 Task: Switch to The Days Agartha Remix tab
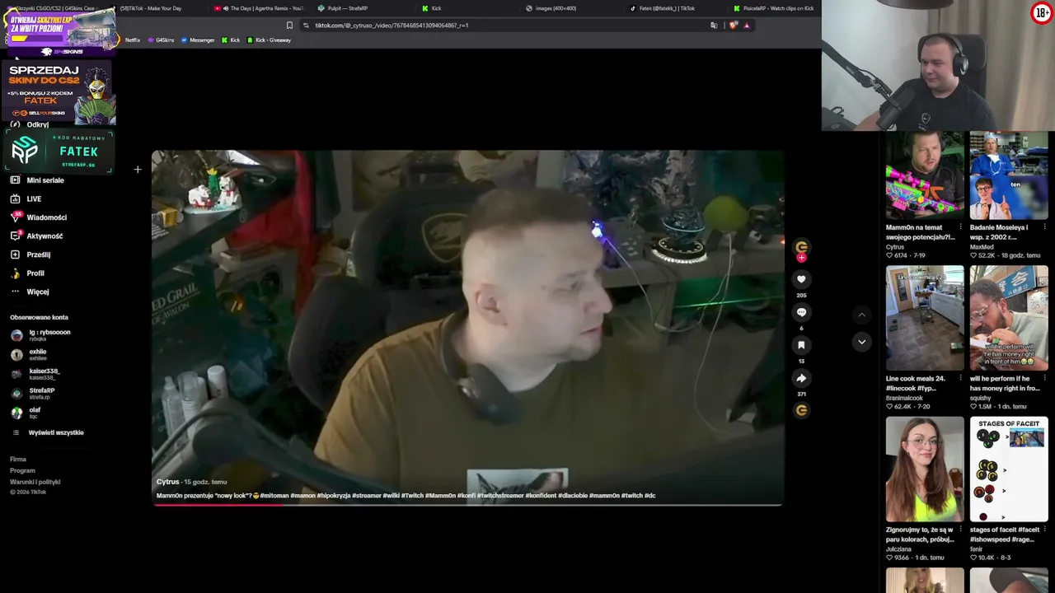[x=258, y=8]
